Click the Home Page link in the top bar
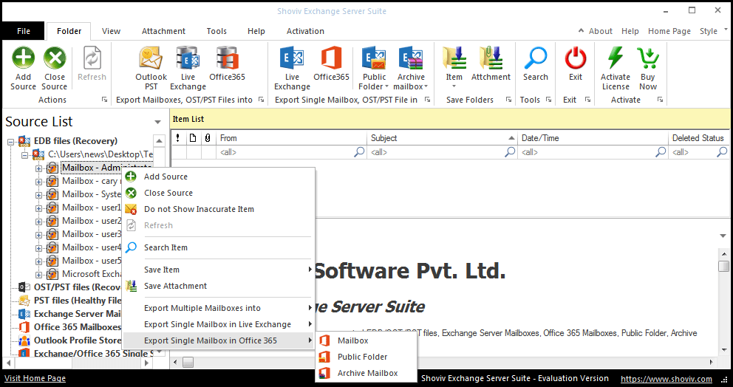The image size is (733, 387). 669,31
